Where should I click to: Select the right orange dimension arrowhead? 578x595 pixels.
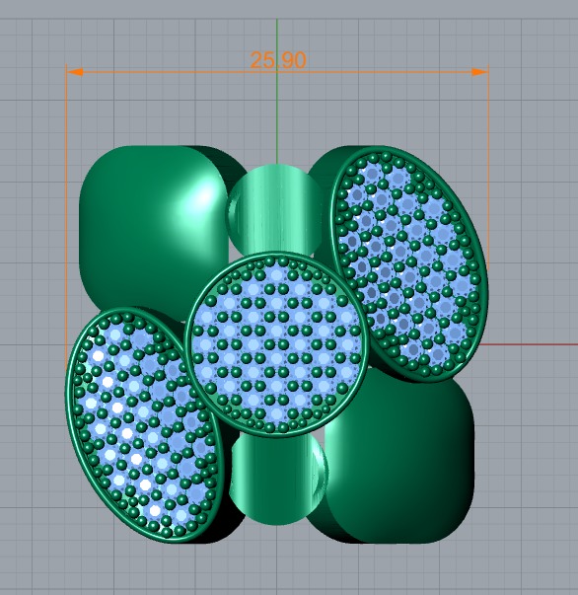coord(479,72)
